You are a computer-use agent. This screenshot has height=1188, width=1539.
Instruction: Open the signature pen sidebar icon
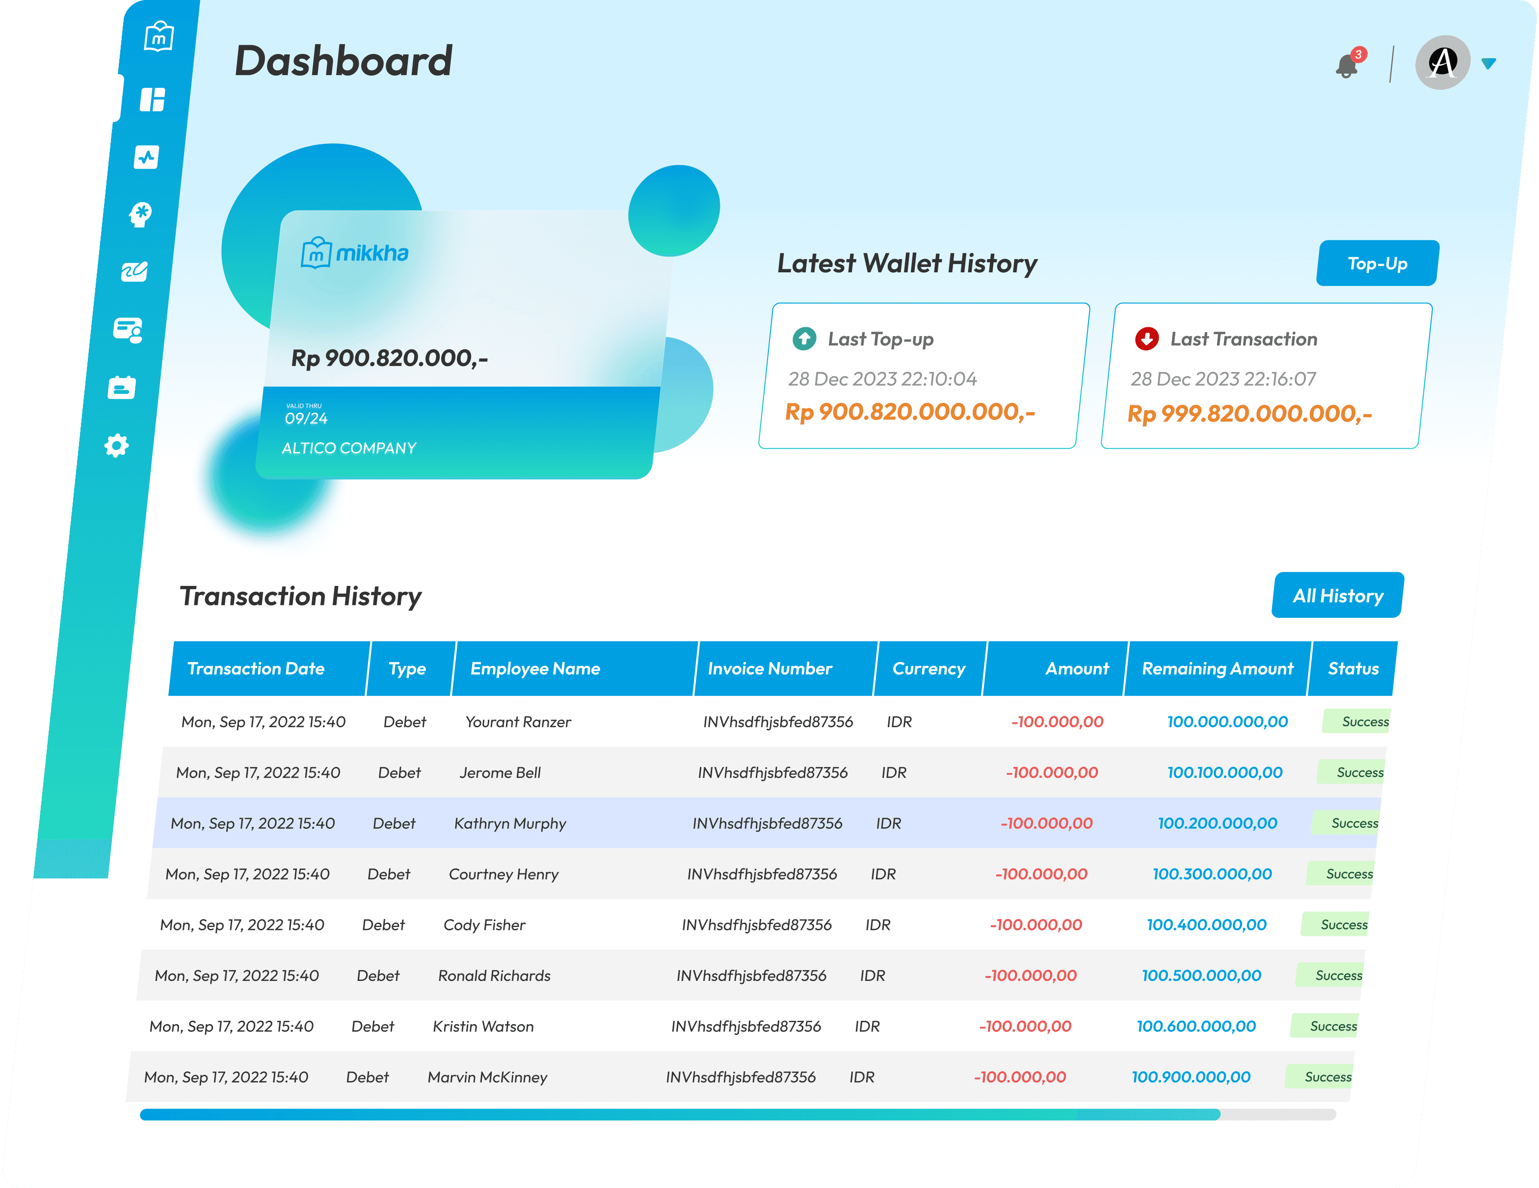(134, 271)
